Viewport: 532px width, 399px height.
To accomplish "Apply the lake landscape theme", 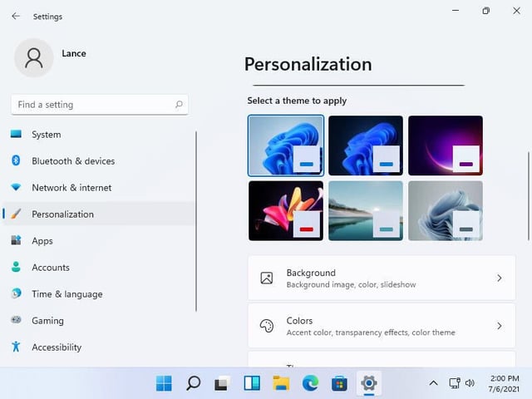I will click(x=366, y=210).
